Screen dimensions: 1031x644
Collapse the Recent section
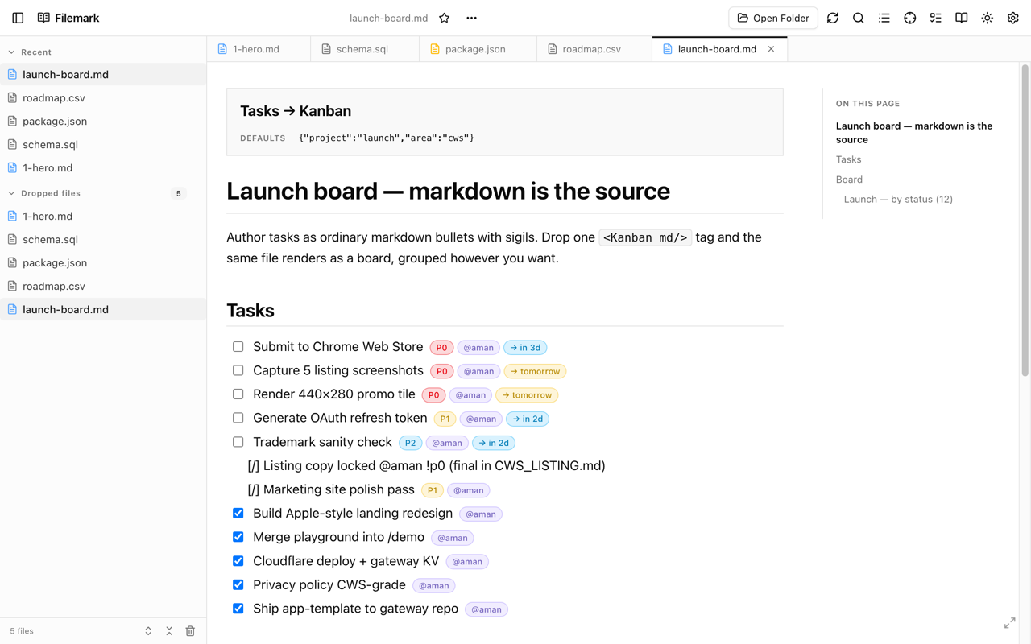[x=11, y=52]
